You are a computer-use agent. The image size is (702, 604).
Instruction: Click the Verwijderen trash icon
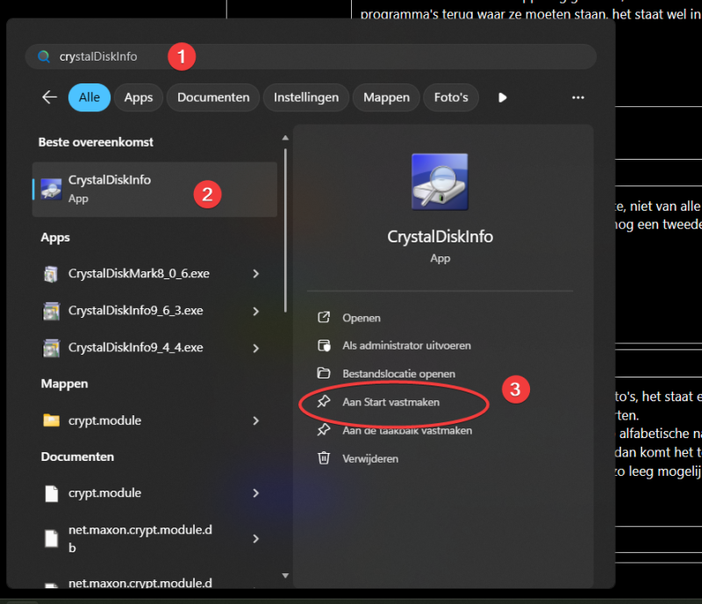point(324,458)
